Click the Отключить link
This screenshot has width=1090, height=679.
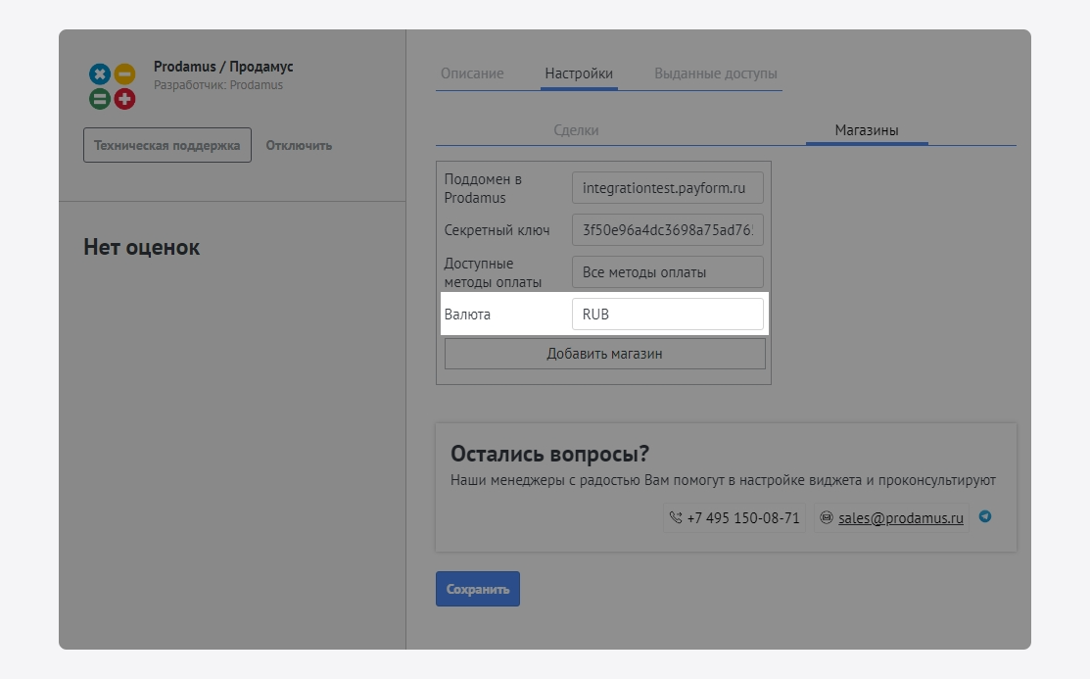tap(299, 145)
